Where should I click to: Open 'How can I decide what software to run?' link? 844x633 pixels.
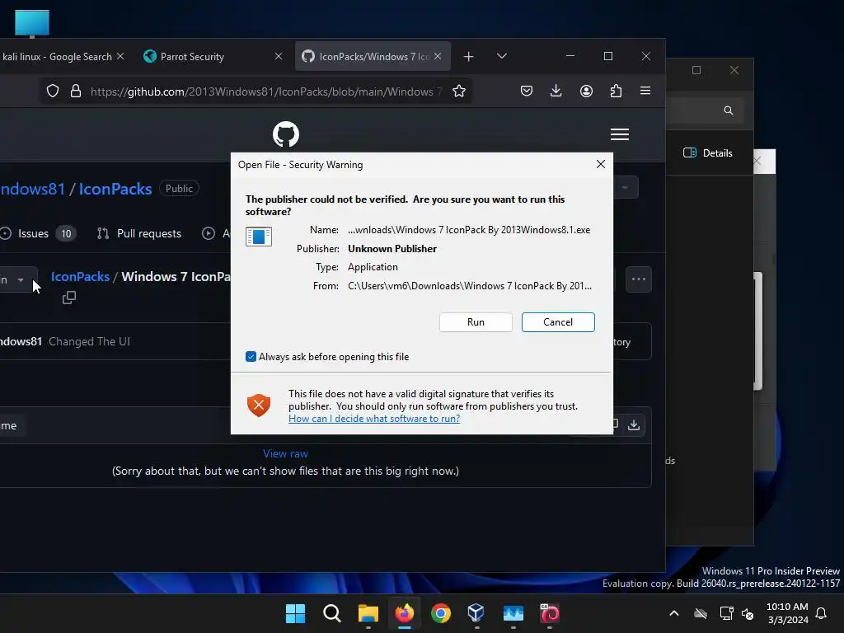(x=374, y=418)
